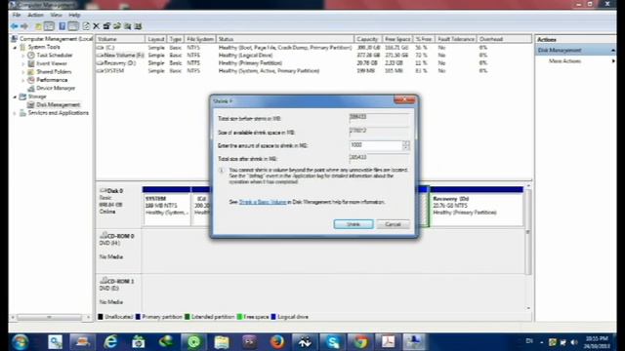Image resolution: width=625 pixels, height=351 pixels.
Task: Expand the Event Viewer tree node
Action: 23,63
